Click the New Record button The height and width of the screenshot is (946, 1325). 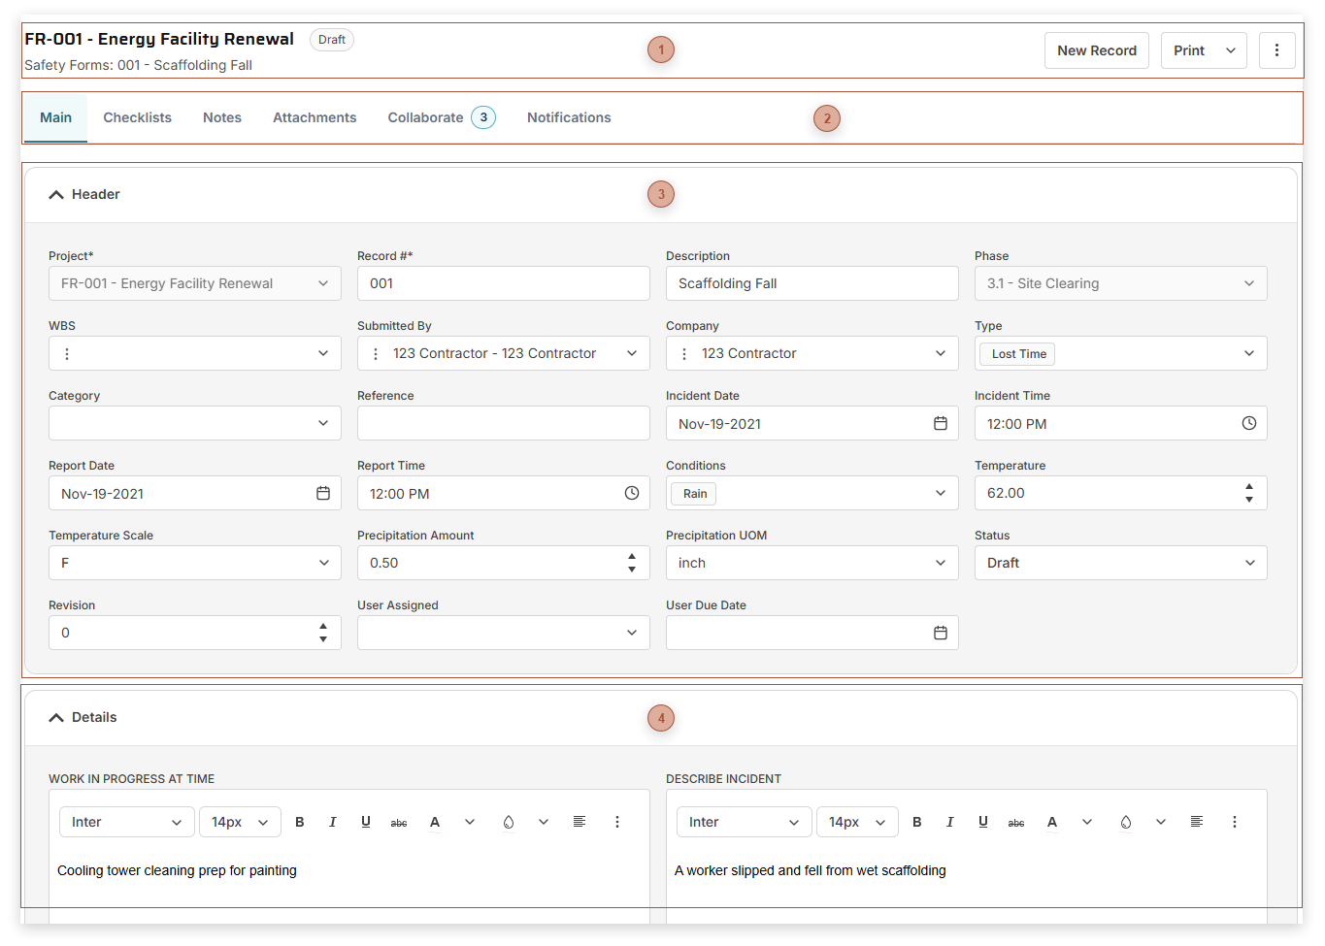click(x=1096, y=49)
